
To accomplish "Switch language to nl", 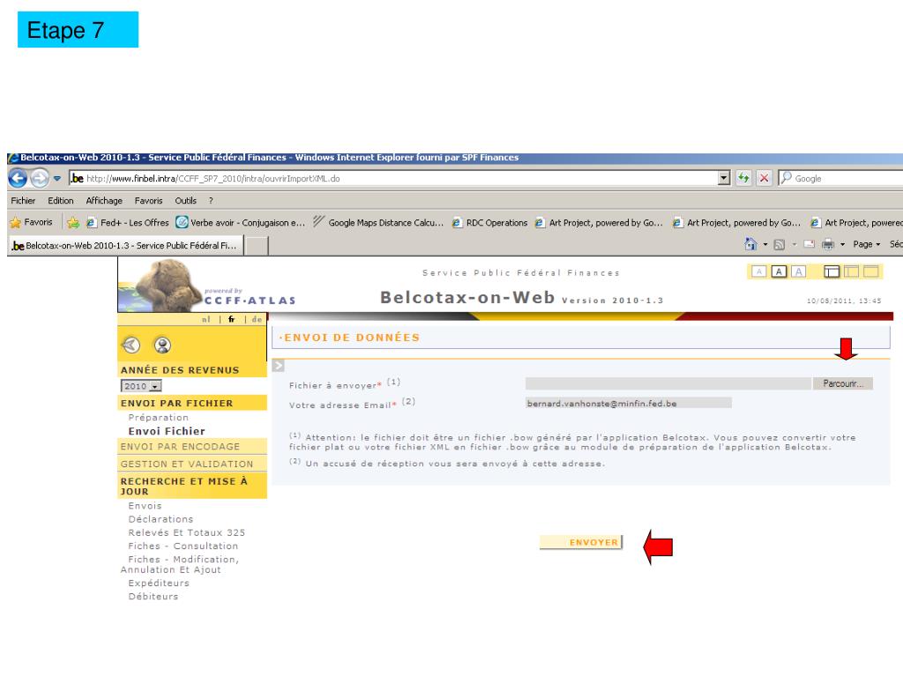I will tap(206, 319).
